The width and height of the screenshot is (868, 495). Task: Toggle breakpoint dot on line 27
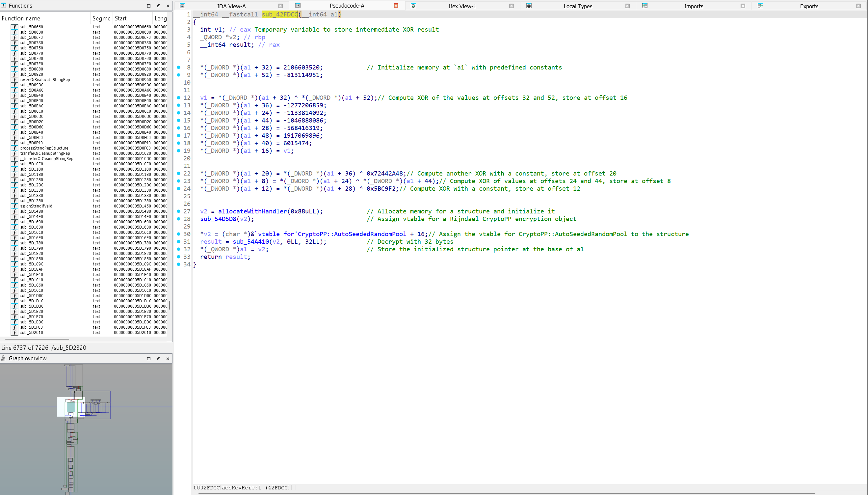pyautogui.click(x=179, y=211)
